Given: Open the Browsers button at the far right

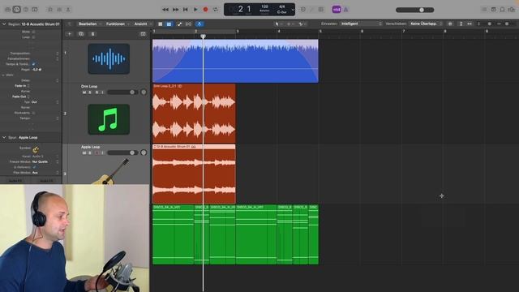Looking at the screenshot, I should 512,10.
